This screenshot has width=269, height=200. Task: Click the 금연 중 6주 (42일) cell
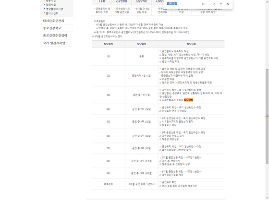tap(142, 136)
